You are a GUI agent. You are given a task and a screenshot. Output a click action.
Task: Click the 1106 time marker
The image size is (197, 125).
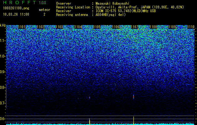coord(116,27)
